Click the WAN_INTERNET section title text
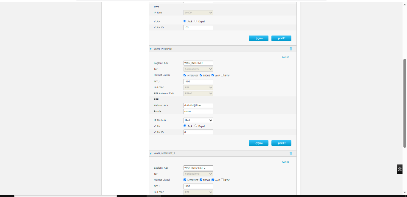Image resolution: width=407 pixels, height=197 pixels. click(x=163, y=49)
